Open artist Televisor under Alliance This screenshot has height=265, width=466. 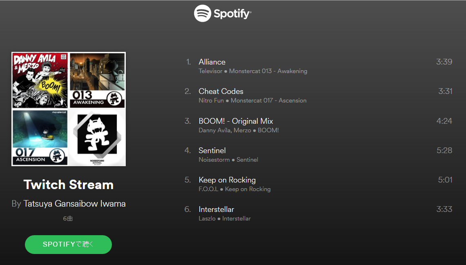coord(210,71)
